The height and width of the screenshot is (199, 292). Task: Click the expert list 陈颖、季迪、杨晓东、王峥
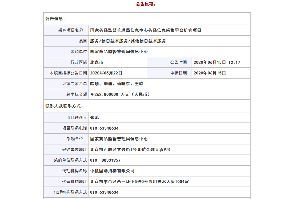117,84
